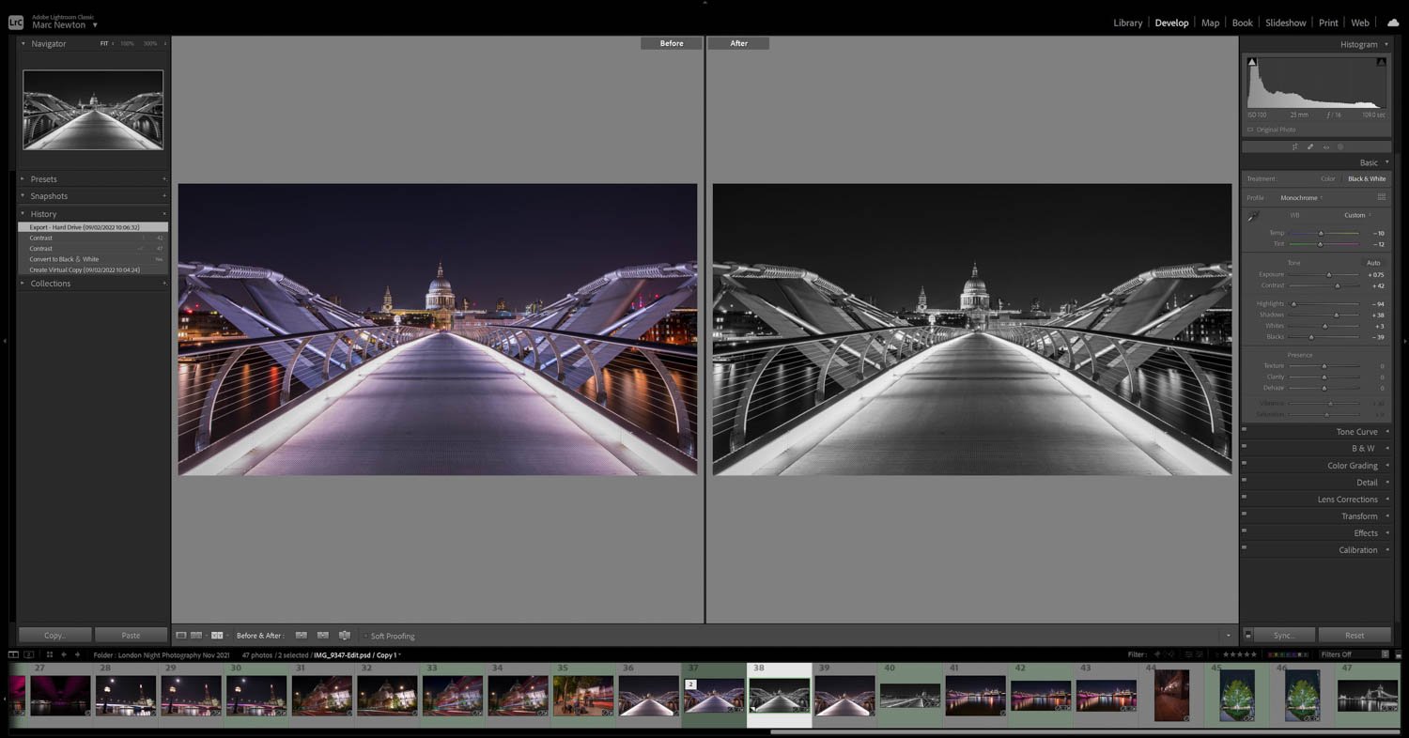Select the Spot Removal brush tool

coord(1309,146)
